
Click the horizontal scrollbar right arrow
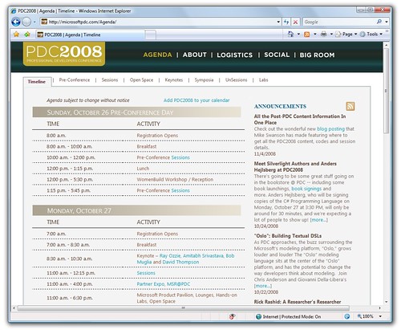pos(379,308)
